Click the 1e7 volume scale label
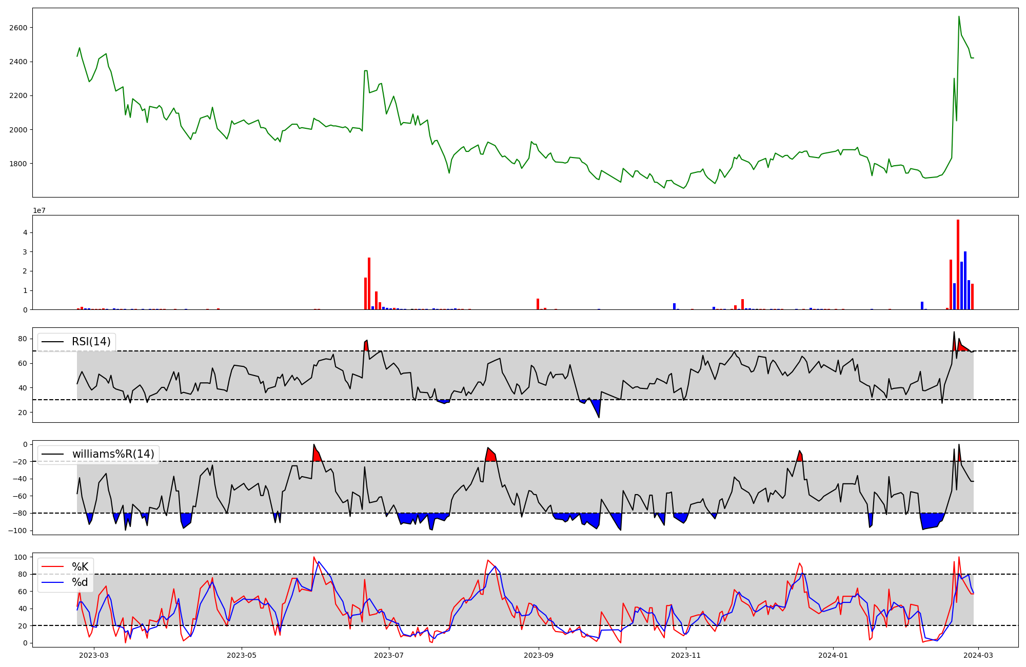 click(41, 210)
